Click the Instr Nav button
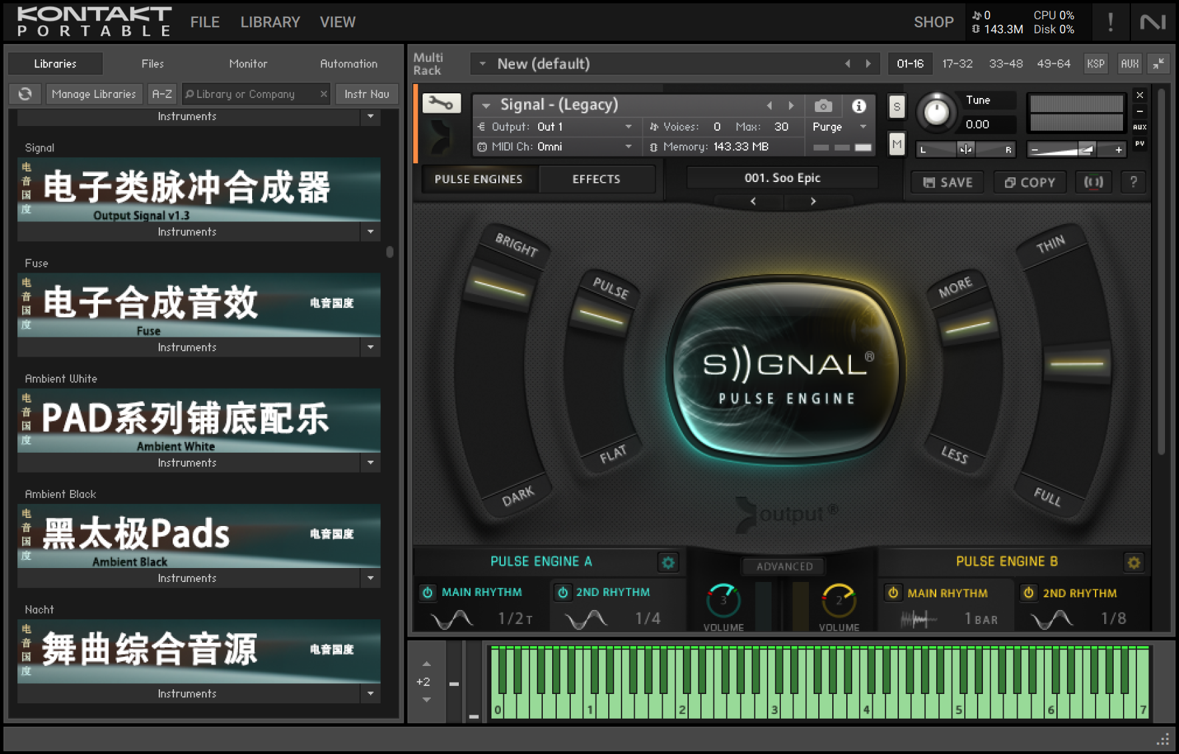1179x754 pixels. pyautogui.click(x=367, y=94)
